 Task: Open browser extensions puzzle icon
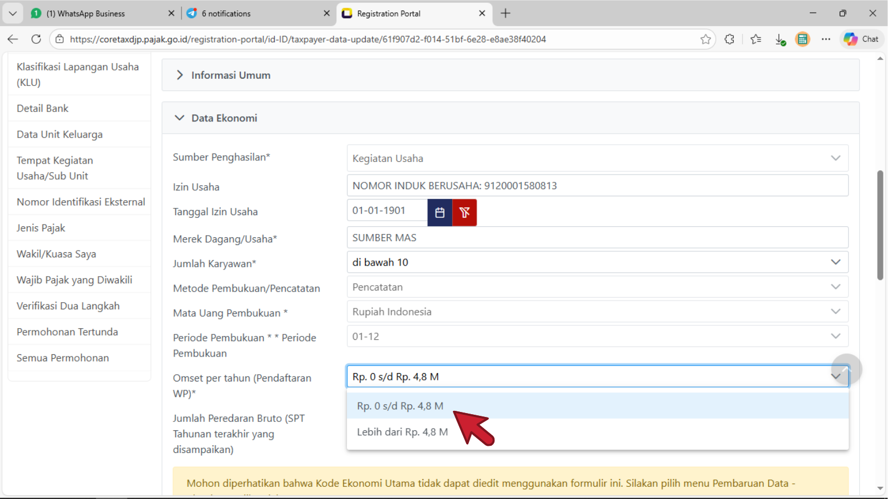coord(729,39)
